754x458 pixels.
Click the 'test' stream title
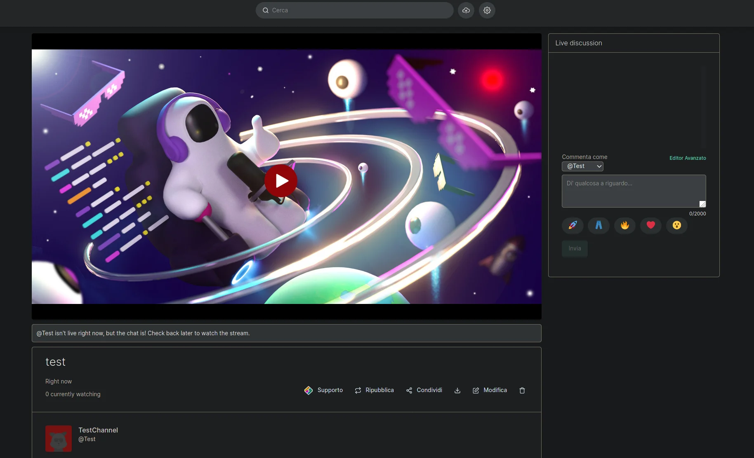point(55,362)
